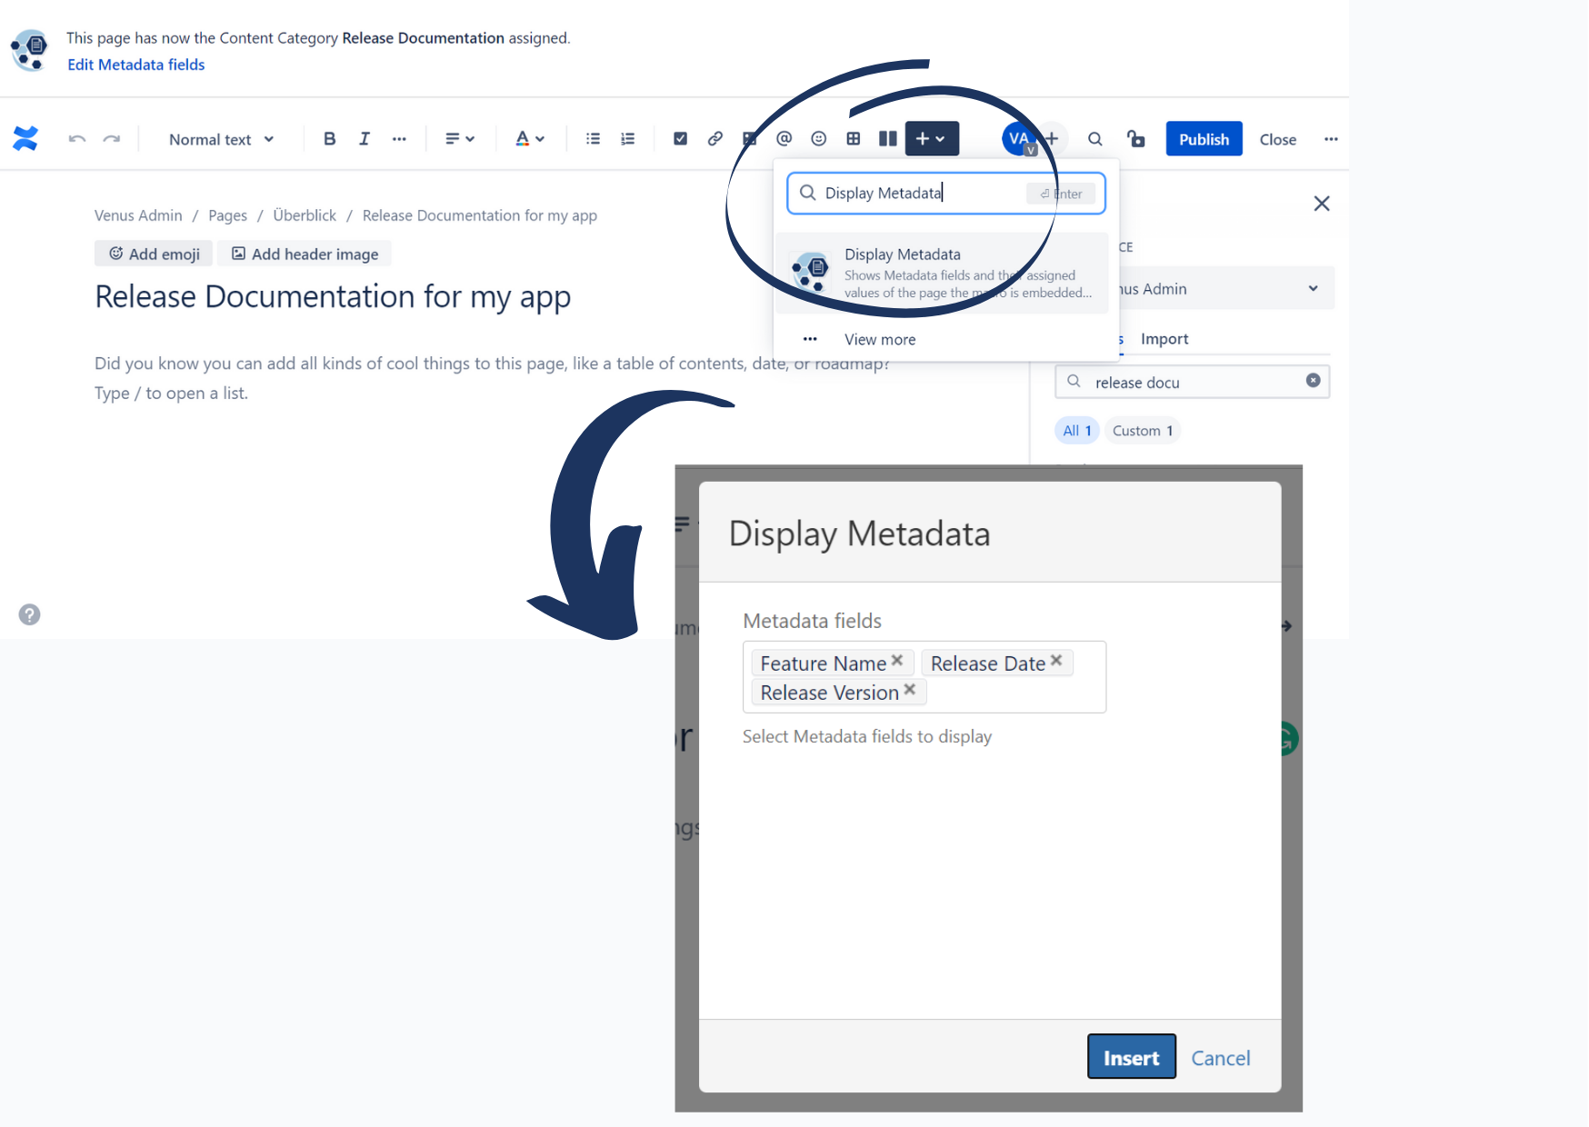This screenshot has width=1589, height=1127.
Task: Expand the text alignment dropdown
Action: point(459,139)
